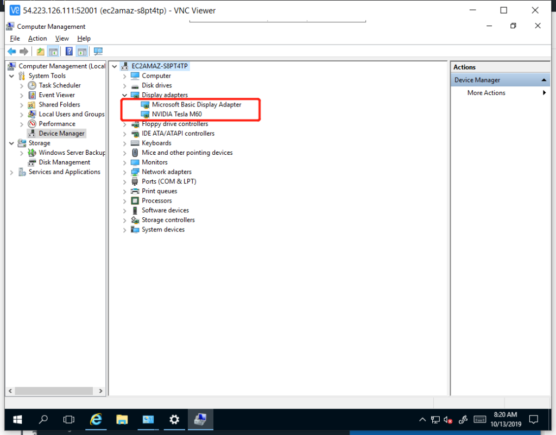Click the Up one level folder icon
Image resolution: width=556 pixels, height=435 pixels.
(x=40, y=52)
